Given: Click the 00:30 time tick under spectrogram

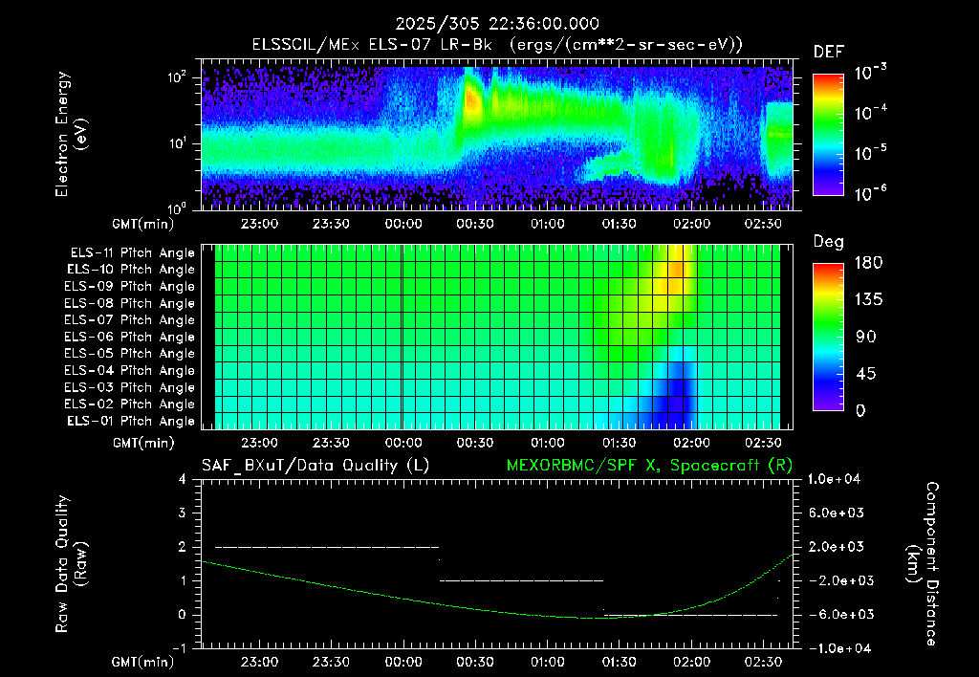Looking at the screenshot, I should [475, 224].
